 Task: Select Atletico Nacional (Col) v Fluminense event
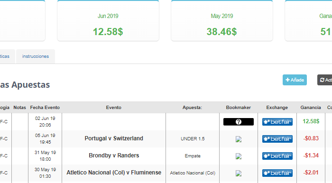pos(114,173)
